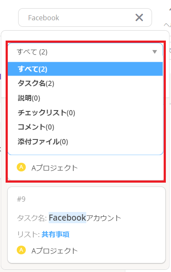Viewport: 171px width, 272px height.
Task: Choose the タスク名(2) filter option
Action: [x=36, y=83]
